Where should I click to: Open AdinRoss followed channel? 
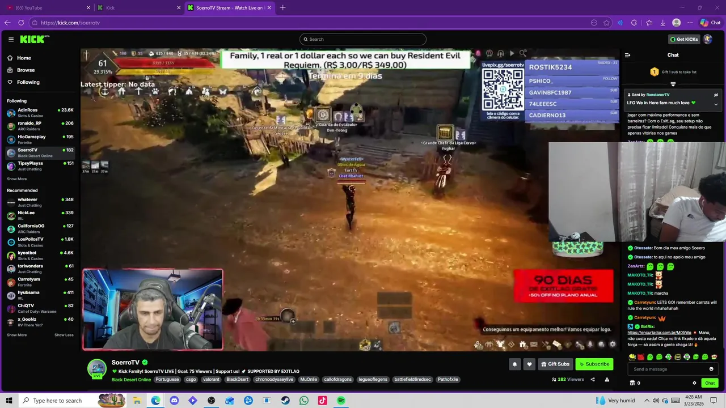click(40, 112)
